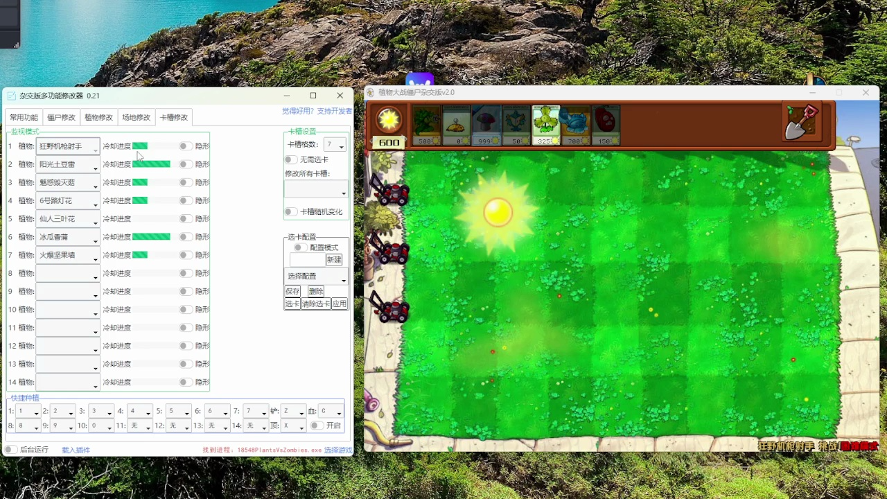Turn on invisibility for slot 7

coord(185,255)
